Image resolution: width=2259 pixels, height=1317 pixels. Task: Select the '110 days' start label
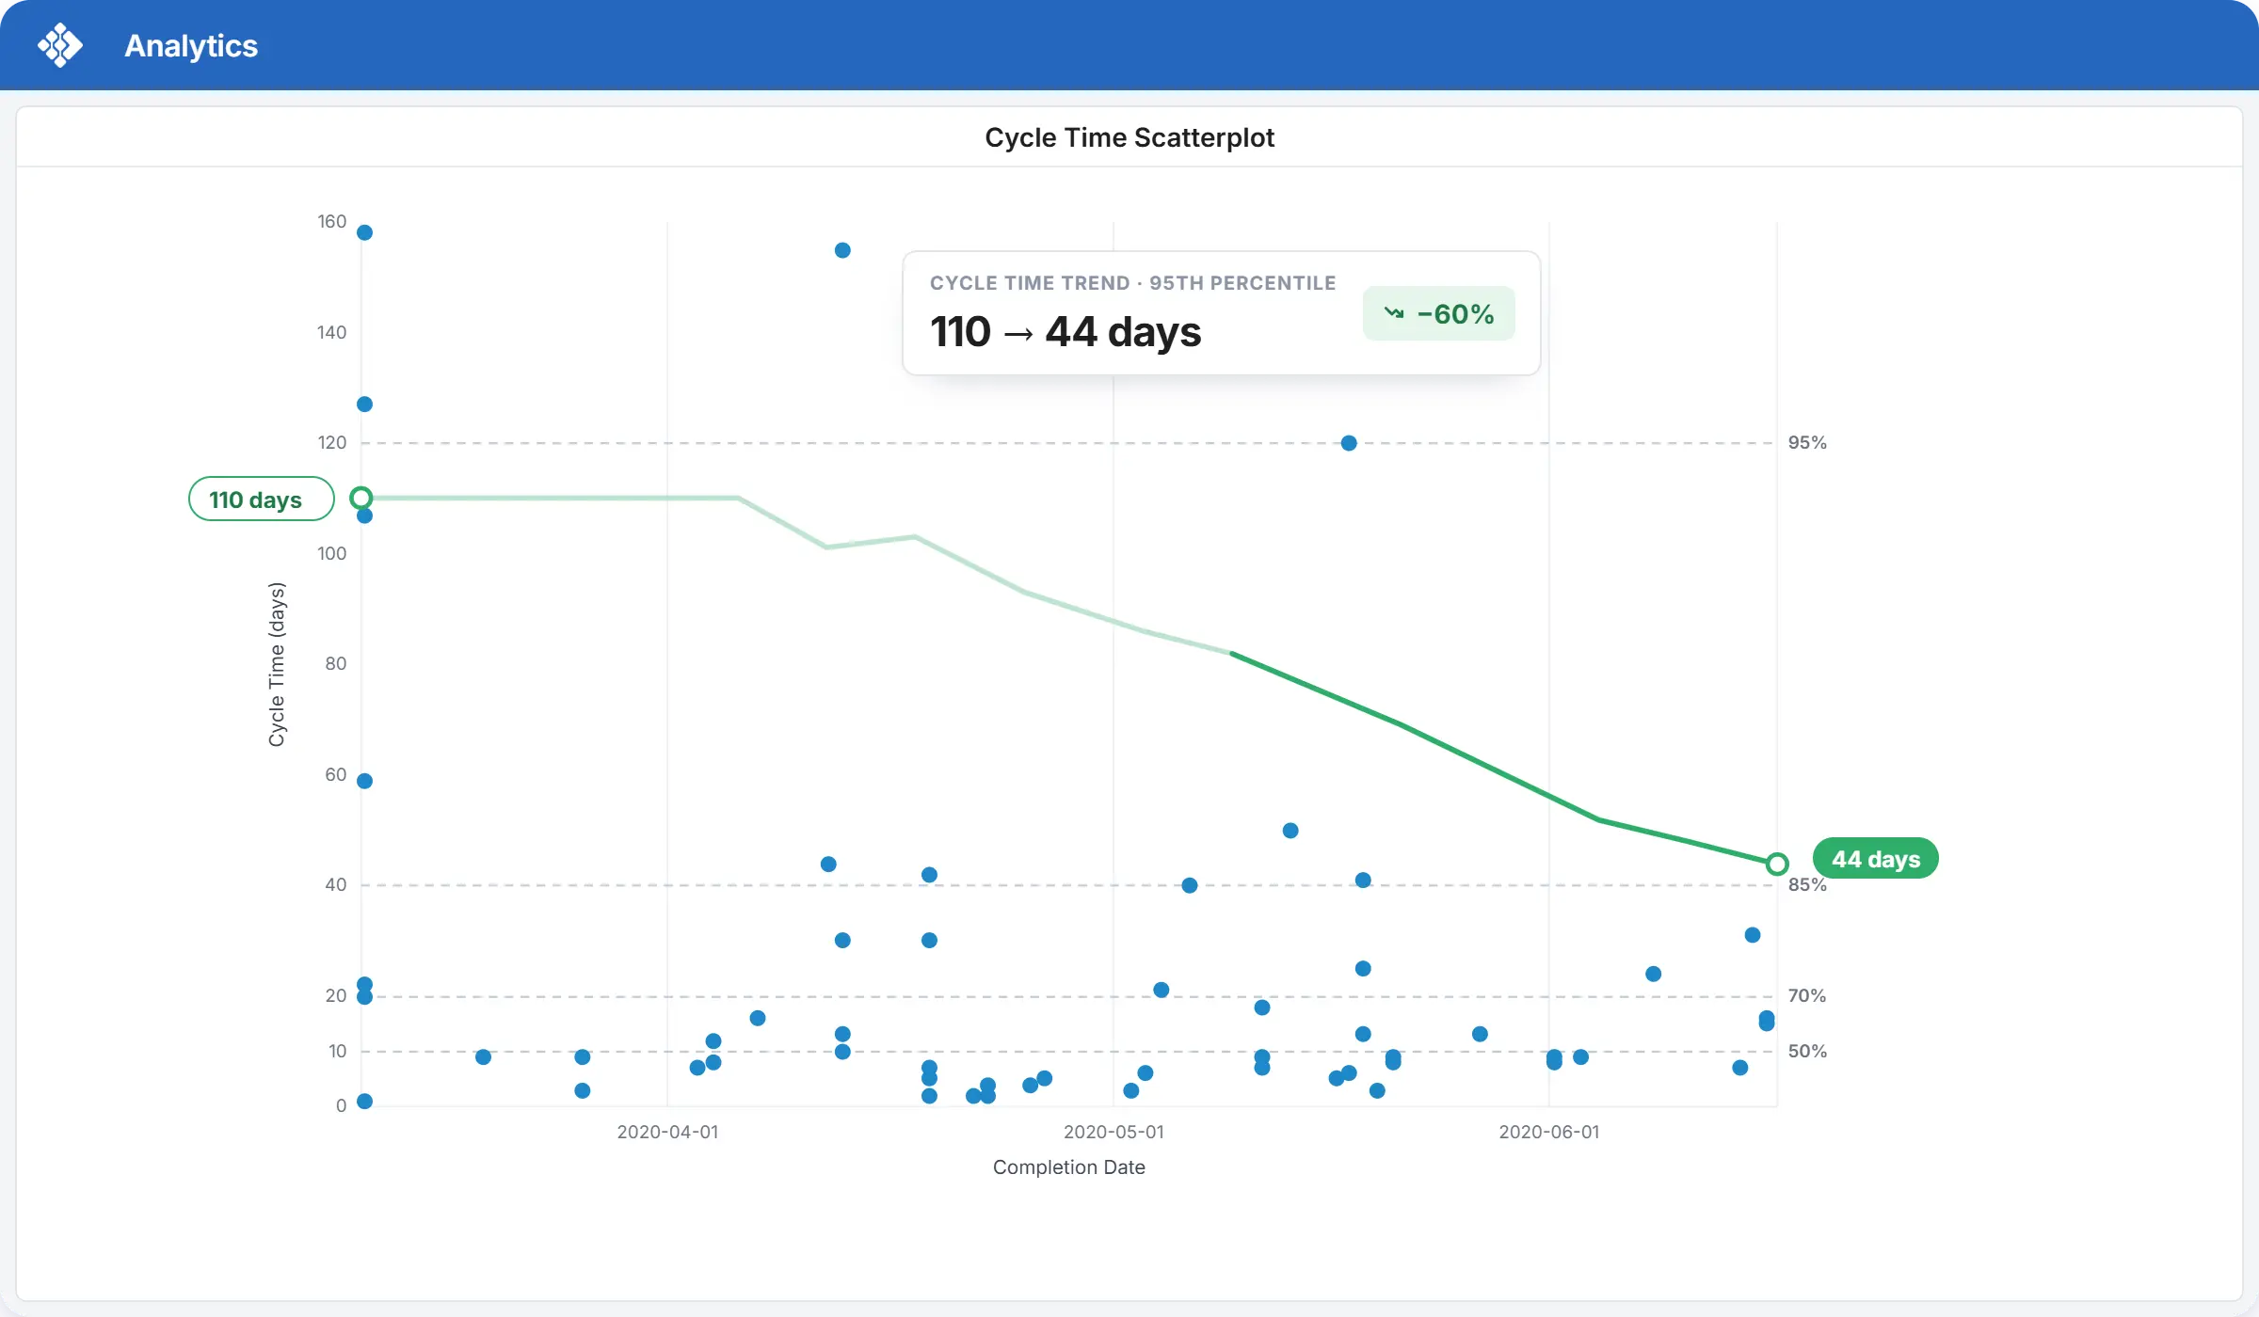[262, 499]
